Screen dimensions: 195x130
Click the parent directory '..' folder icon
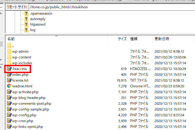(9, 45)
